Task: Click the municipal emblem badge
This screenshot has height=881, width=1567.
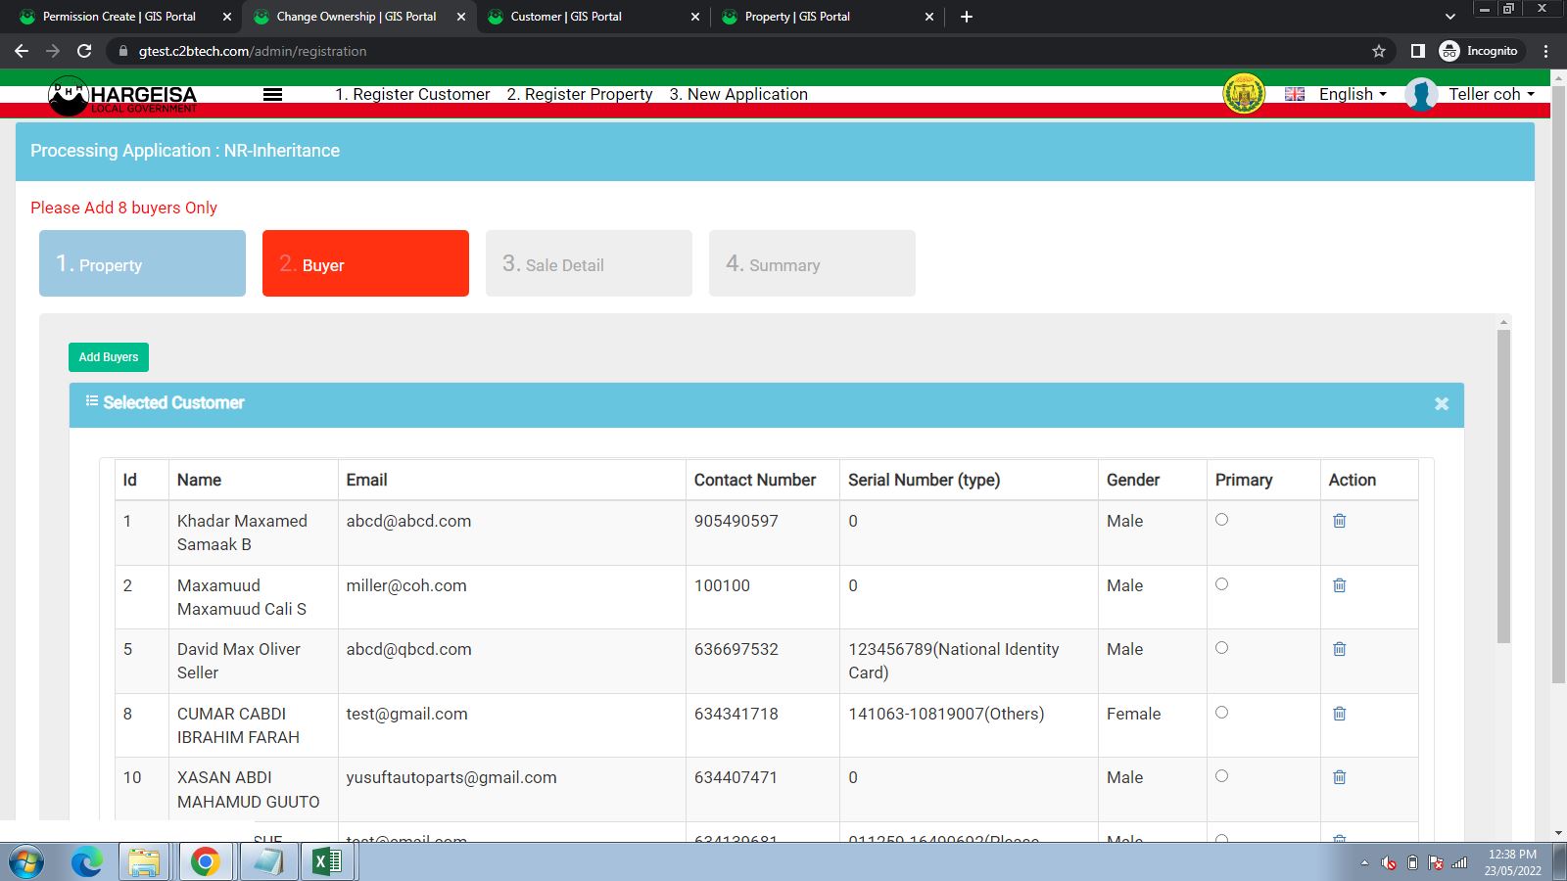Action: (x=1244, y=94)
